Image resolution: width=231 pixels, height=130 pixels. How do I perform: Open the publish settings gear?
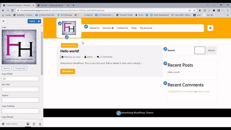pyautogui.click(x=39, y=21)
